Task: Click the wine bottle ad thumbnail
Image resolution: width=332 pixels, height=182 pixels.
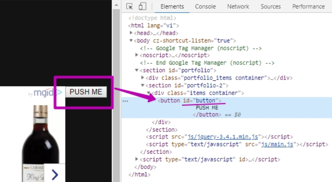Action: (x=41, y=144)
